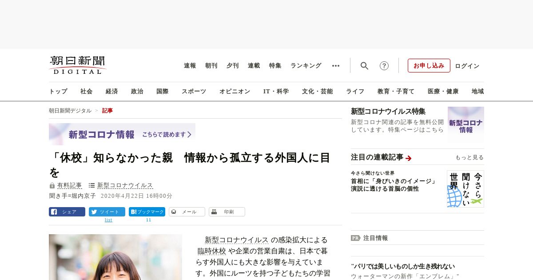Open the 臨時休校 link in article body
Image resolution: width=533 pixels, height=280 pixels.
coord(212,251)
